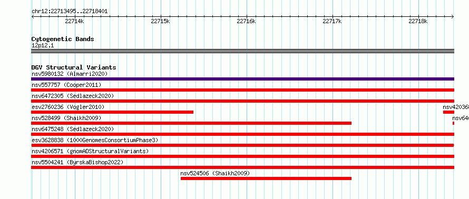469x199 pixels.
Task: Click the nsv6475248 (Sedlazeck2020) label
Action: point(73,129)
